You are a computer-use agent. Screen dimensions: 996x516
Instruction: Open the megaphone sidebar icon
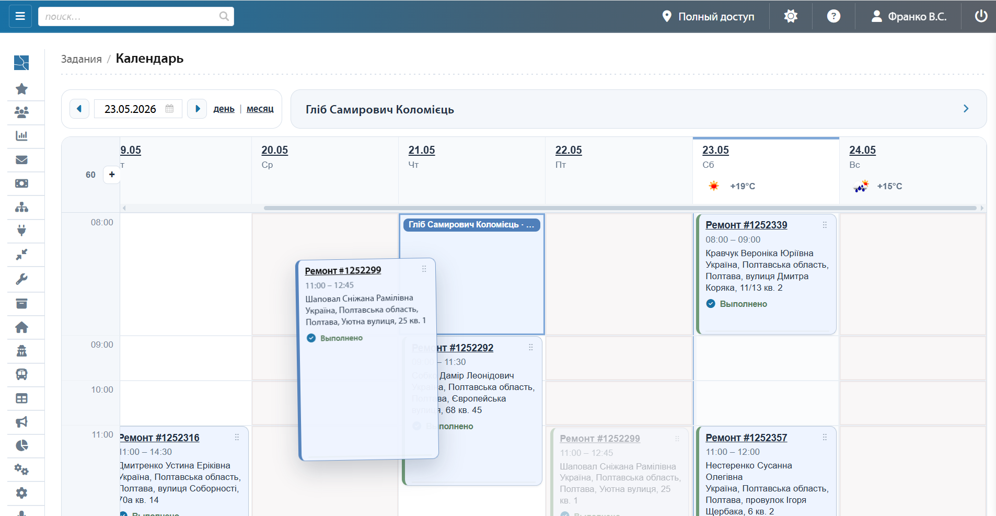(x=21, y=422)
